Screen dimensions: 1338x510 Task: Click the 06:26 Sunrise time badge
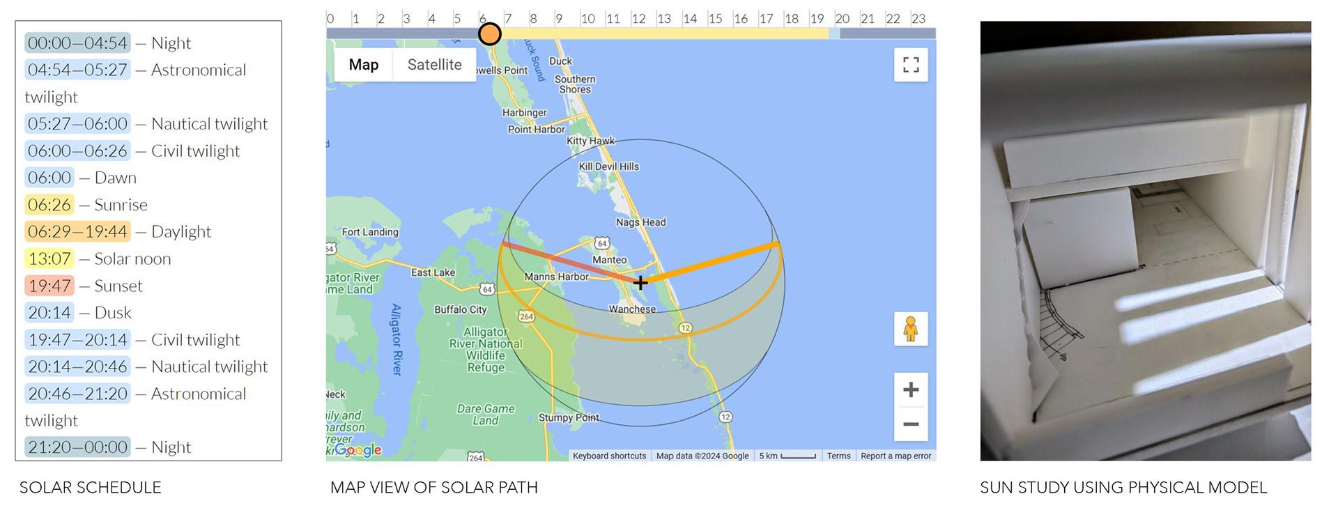click(x=49, y=205)
